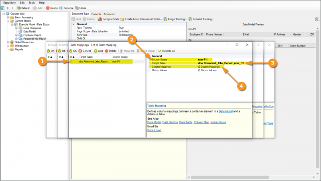The height and width of the screenshot is (181, 321).
Task: Select Reports in the tree
Action: [x=19, y=49]
